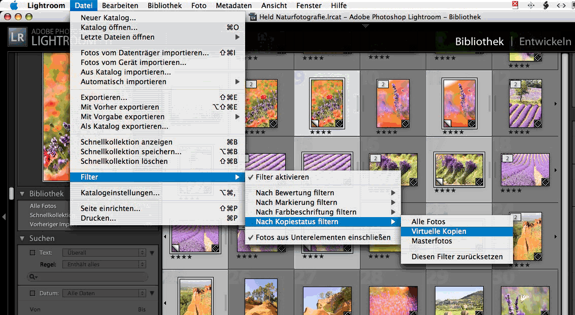Image resolution: width=575 pixels, height=315 pixels.
Task: Switch to the Entwickeln module
Action: pos(545,42)
